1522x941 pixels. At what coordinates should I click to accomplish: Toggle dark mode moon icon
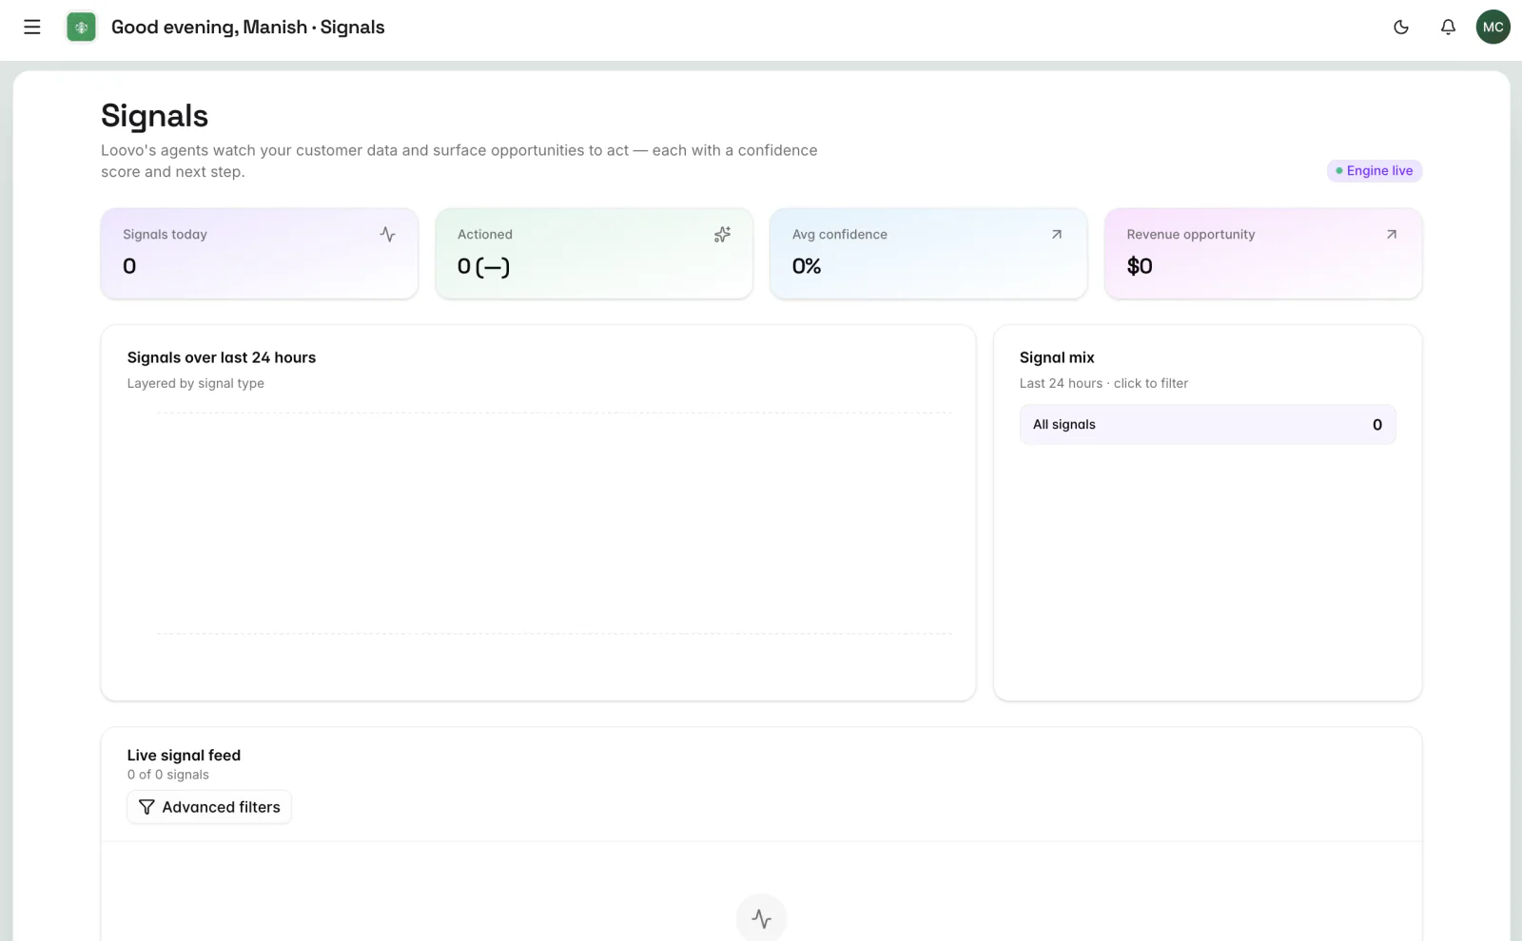1401,28
